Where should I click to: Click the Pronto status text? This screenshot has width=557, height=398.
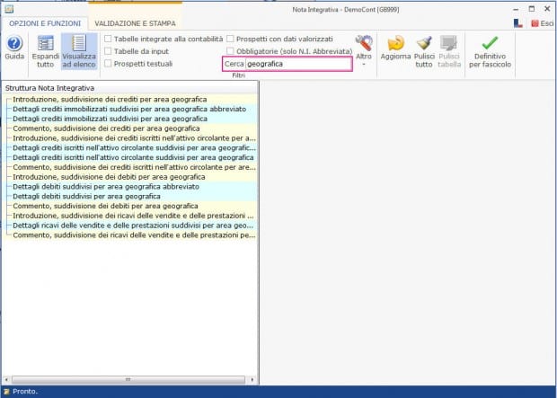point(25,391)
